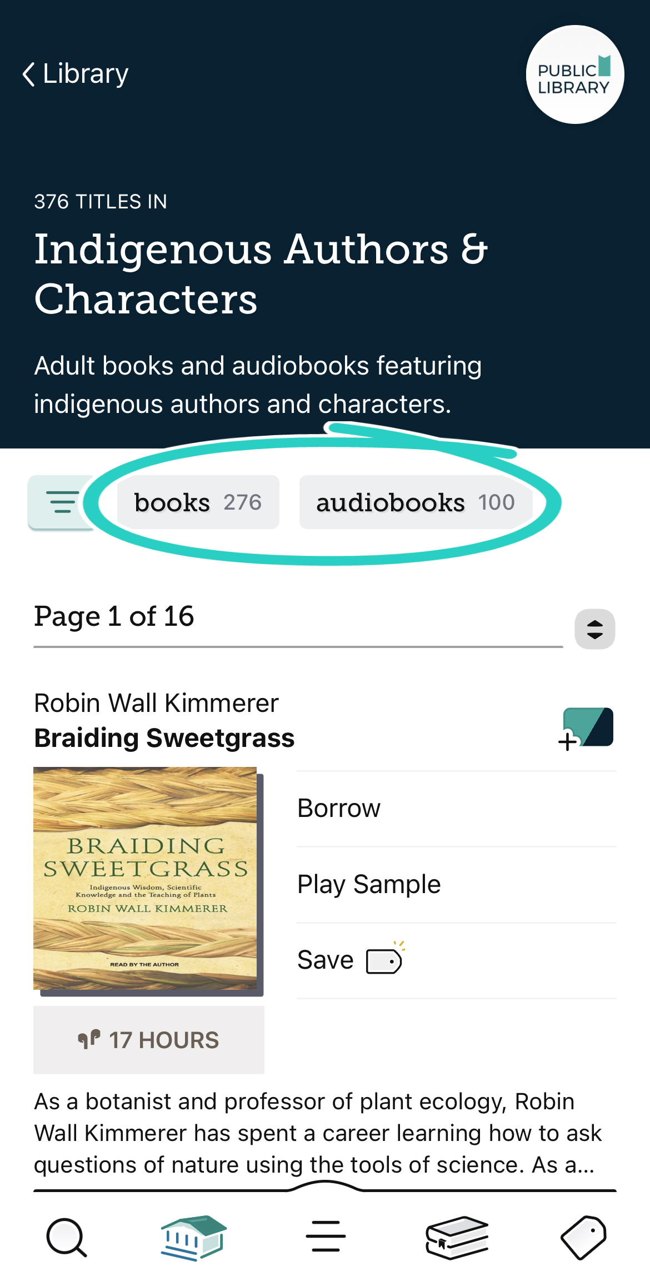This screenshot has height=1286, width=650.
Task: Open the page jump up-down selector
Action: coord(594,629)
